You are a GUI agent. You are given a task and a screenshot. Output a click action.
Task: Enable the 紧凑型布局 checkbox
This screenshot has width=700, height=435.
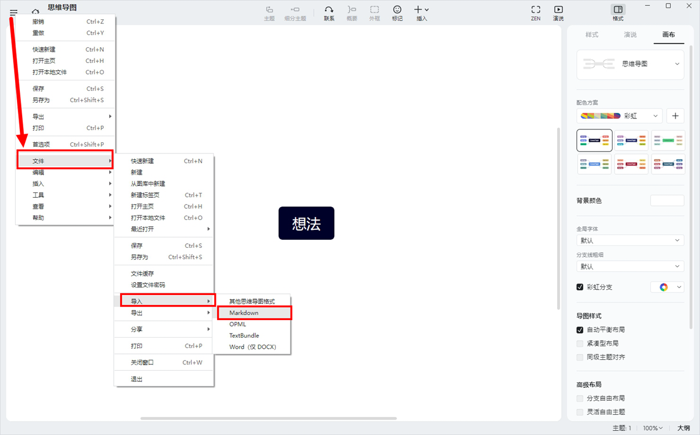coord(579,343)
